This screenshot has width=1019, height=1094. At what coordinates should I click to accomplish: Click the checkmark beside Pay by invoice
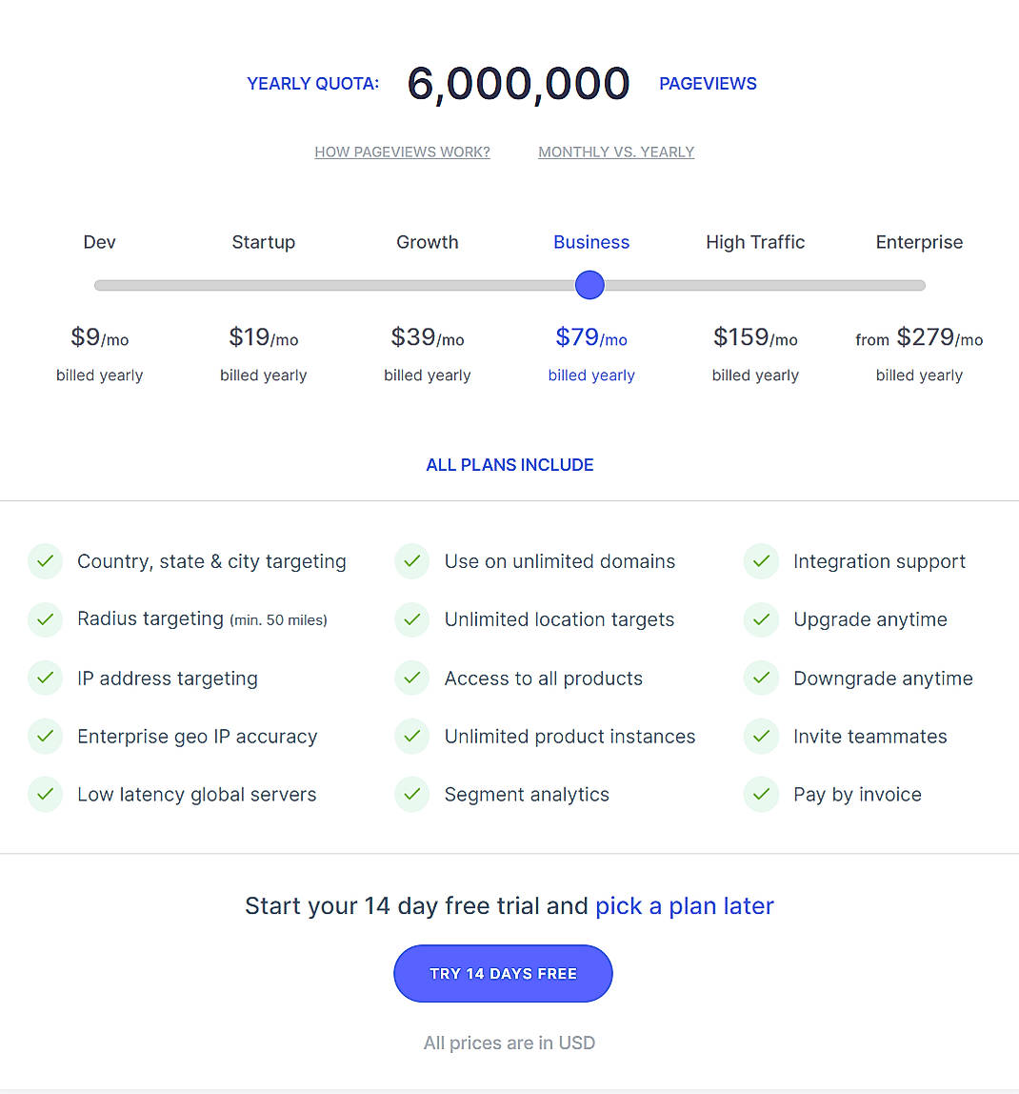(760, 794)
